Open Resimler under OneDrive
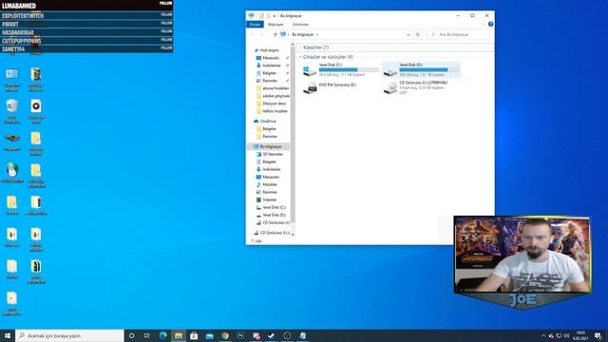 270,137
